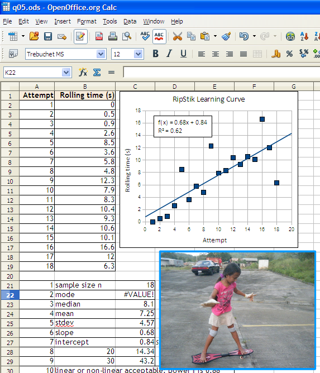This screenshot has width=320, height=373.
Task: Print the file directly icon
Action: pos(113,36)
